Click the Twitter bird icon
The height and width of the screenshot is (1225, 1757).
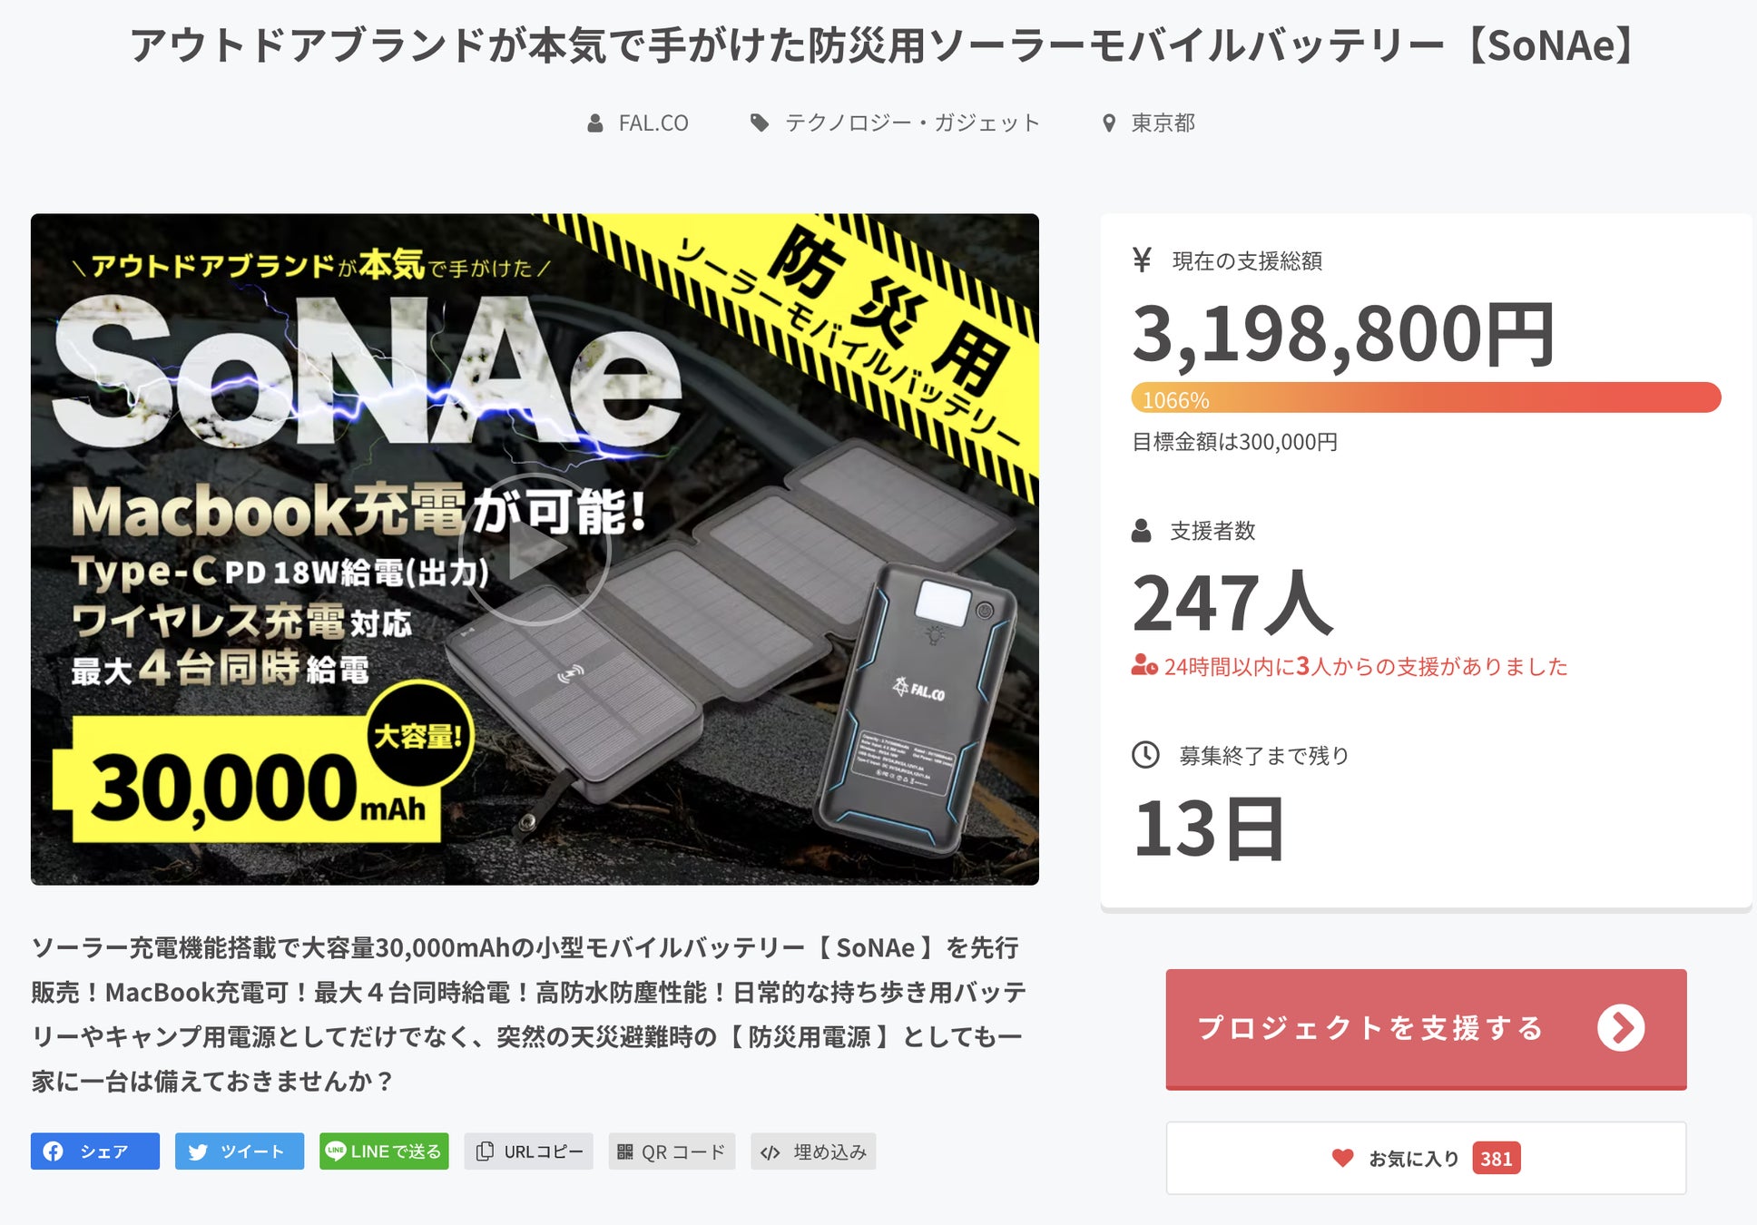pyautogui.click(x=198, y=1151)
